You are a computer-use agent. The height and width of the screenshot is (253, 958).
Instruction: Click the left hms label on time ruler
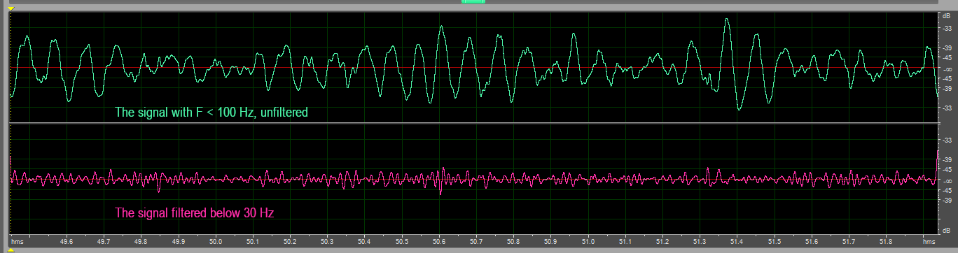pos(18,241)
